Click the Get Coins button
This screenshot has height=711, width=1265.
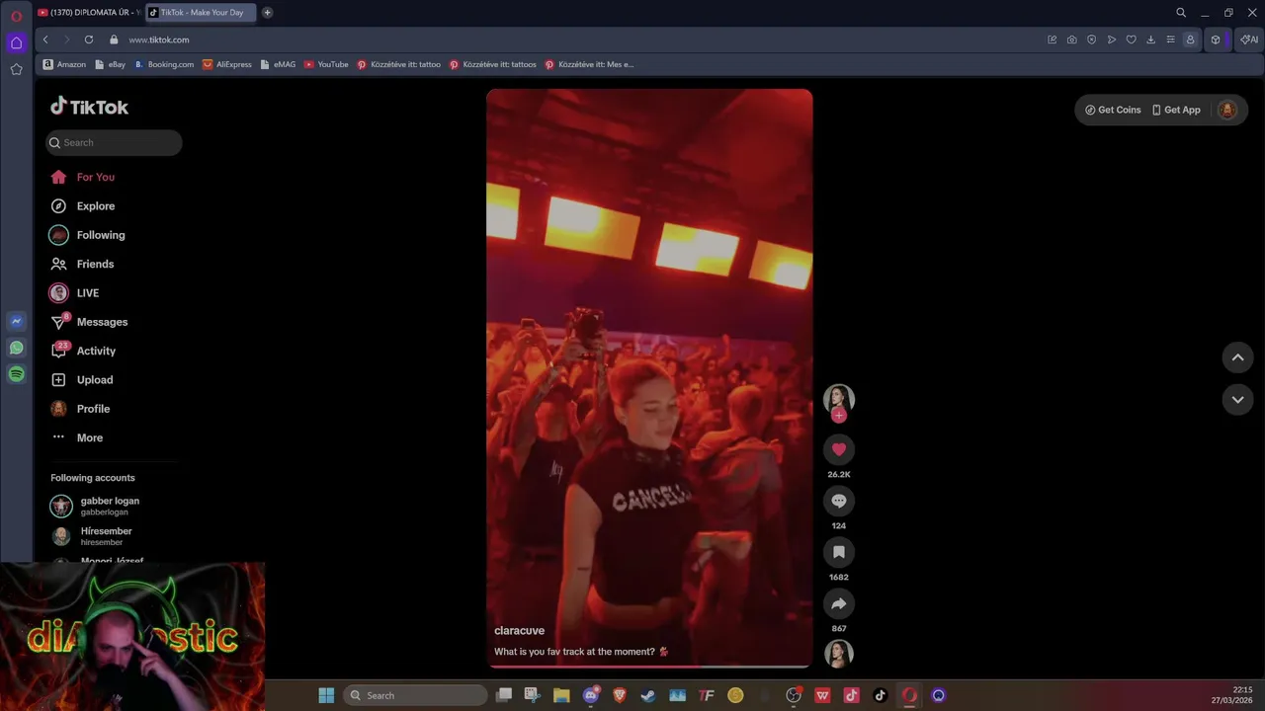tap(1113, 110)
